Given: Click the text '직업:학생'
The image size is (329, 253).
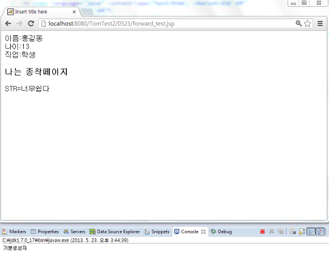Looking at the screenshot, I should 20,54.
